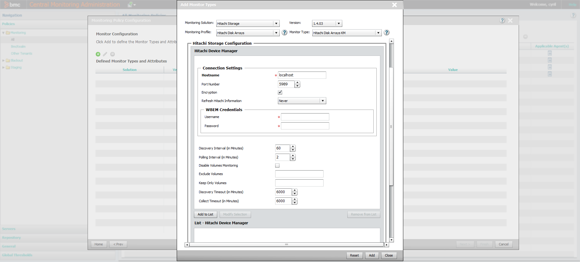Open Servers section in navigation
This screenshot has width=580, height=262.
coord(9,229)
